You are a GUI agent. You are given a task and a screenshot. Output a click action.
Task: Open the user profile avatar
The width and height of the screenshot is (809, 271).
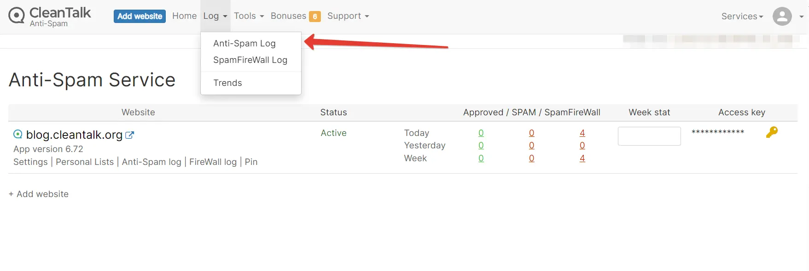(782, 16)
